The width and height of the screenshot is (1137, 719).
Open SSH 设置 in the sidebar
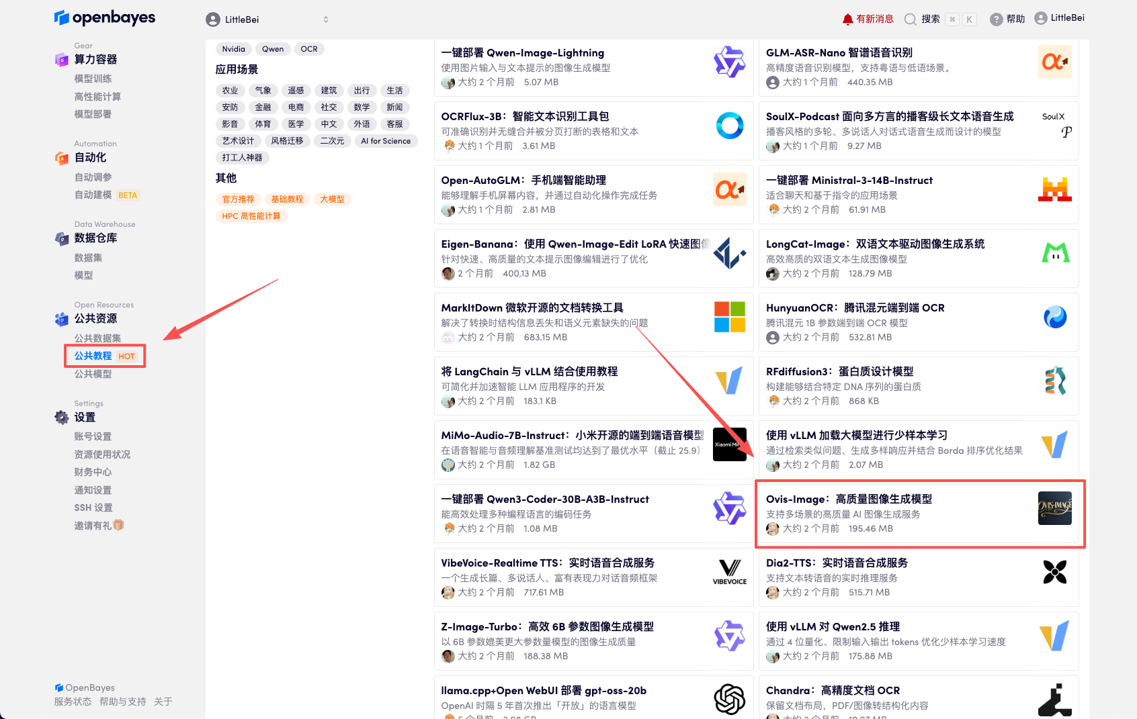pos(93,508)
